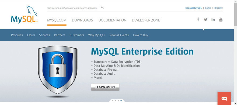
Task: Open the DOCUMENTATION tab
Action: (113, 20)
